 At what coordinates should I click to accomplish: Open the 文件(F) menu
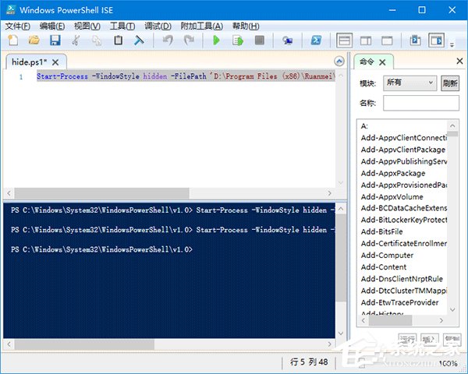pos(17,26)
